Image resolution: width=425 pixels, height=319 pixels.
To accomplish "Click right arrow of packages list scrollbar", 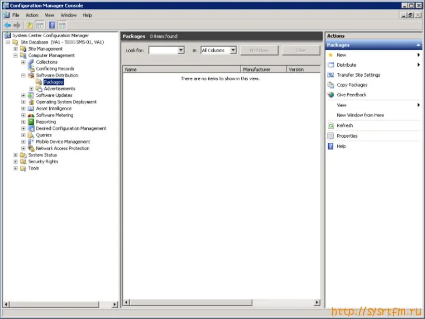I will pos(317,302).
